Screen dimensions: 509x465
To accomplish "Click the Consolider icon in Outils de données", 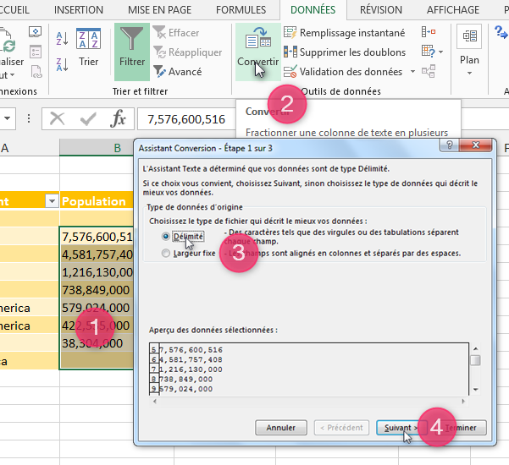I will point(429,32).
